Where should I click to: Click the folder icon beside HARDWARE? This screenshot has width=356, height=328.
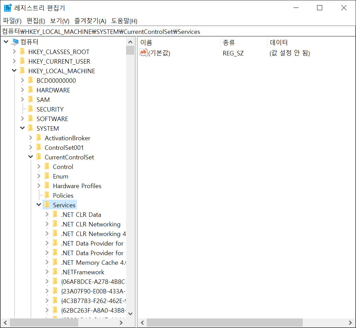(x=31, y=90)
